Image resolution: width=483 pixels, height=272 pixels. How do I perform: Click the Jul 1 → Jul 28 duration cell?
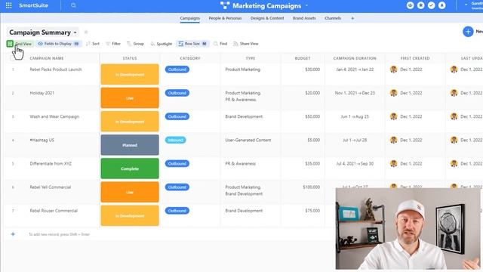click(x=355, y=140)
